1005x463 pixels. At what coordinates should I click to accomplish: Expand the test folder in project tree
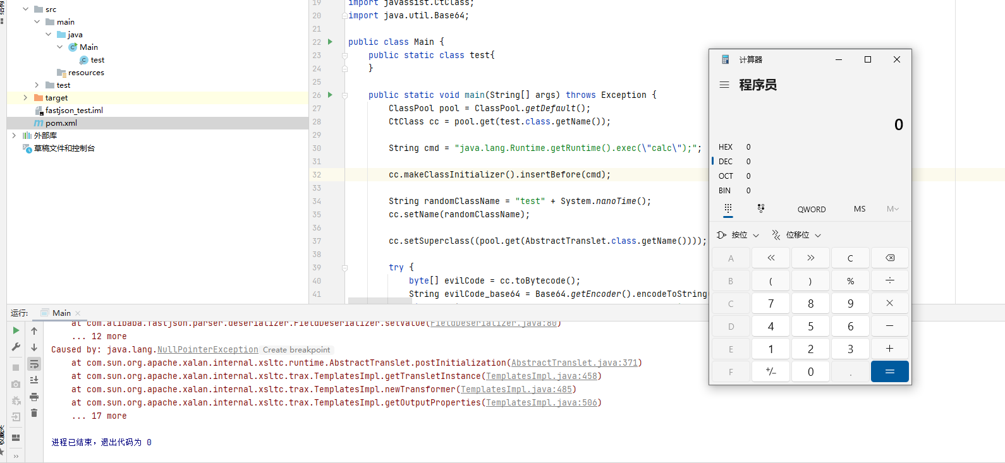coord(37,85)
